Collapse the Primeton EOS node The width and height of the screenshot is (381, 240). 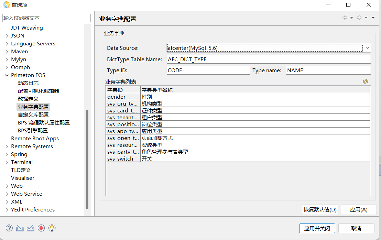pos(7,75)
